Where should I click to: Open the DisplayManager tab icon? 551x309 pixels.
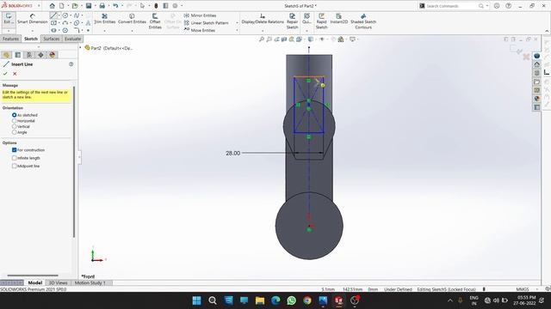(x=53, y=55)
